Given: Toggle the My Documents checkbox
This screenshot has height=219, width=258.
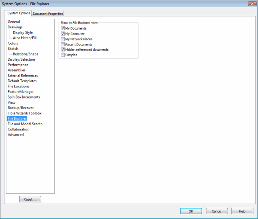Looking at the screenshot, I should pos(63,28).
